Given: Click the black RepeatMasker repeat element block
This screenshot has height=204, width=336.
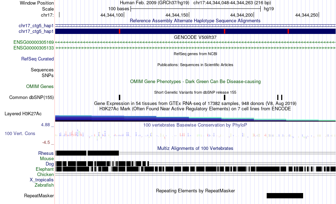Looking at the screenshot, I should [x=285, y=196].
